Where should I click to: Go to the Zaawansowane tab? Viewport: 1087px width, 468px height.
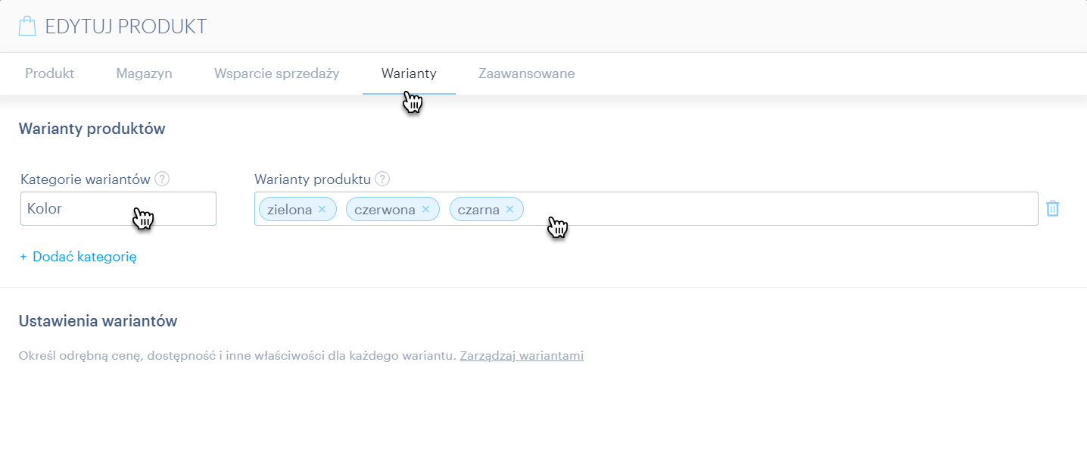click(526, 73)
